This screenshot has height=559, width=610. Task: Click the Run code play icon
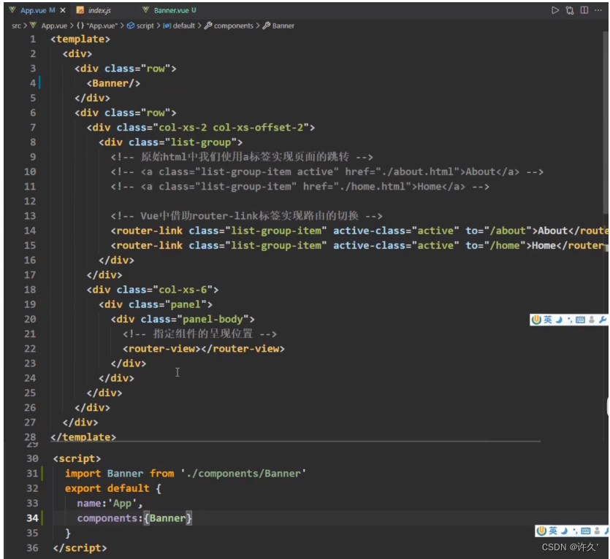pos(555,10)
